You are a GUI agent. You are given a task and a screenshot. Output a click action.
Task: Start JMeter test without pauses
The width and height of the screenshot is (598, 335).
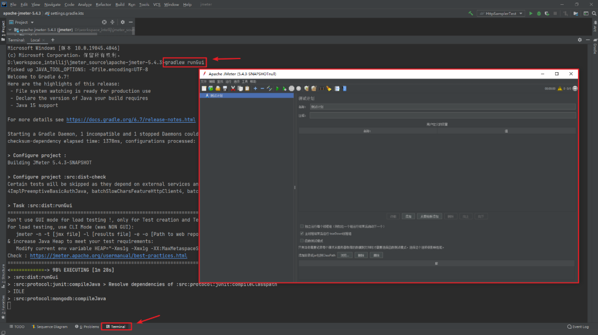[x=285, y=88]
